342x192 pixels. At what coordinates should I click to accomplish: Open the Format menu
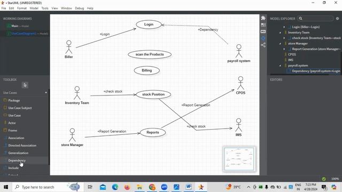[x=22, y=9]
